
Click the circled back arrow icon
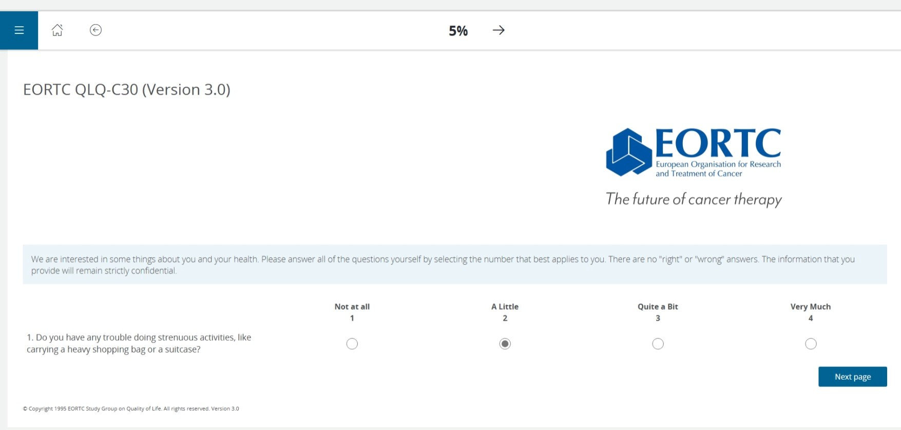[95, 30]
